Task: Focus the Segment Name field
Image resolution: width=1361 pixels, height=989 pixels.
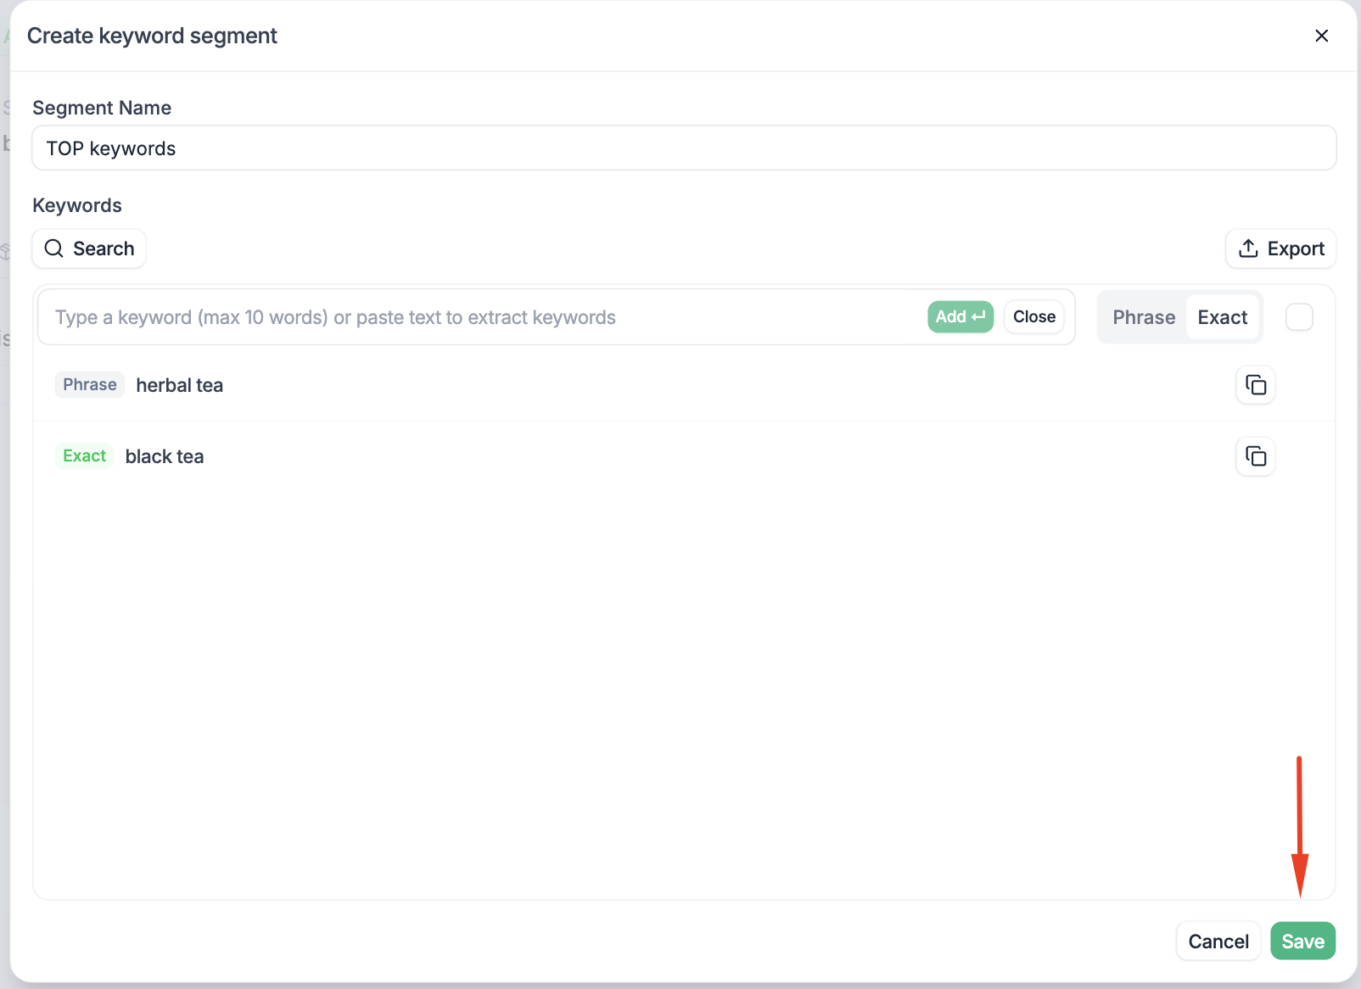Action: point(683,148)
